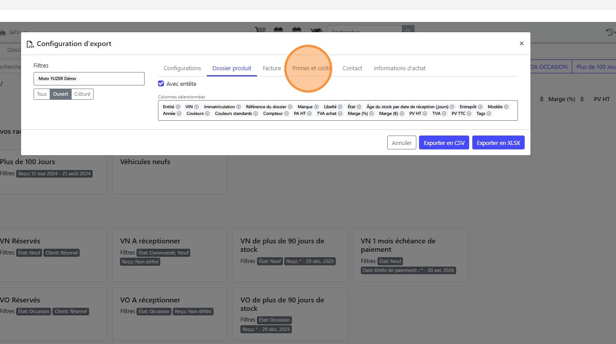Open the VN 1 mois échéance de paiement card
Screen dimensions: 616x344
click(411, 255)
